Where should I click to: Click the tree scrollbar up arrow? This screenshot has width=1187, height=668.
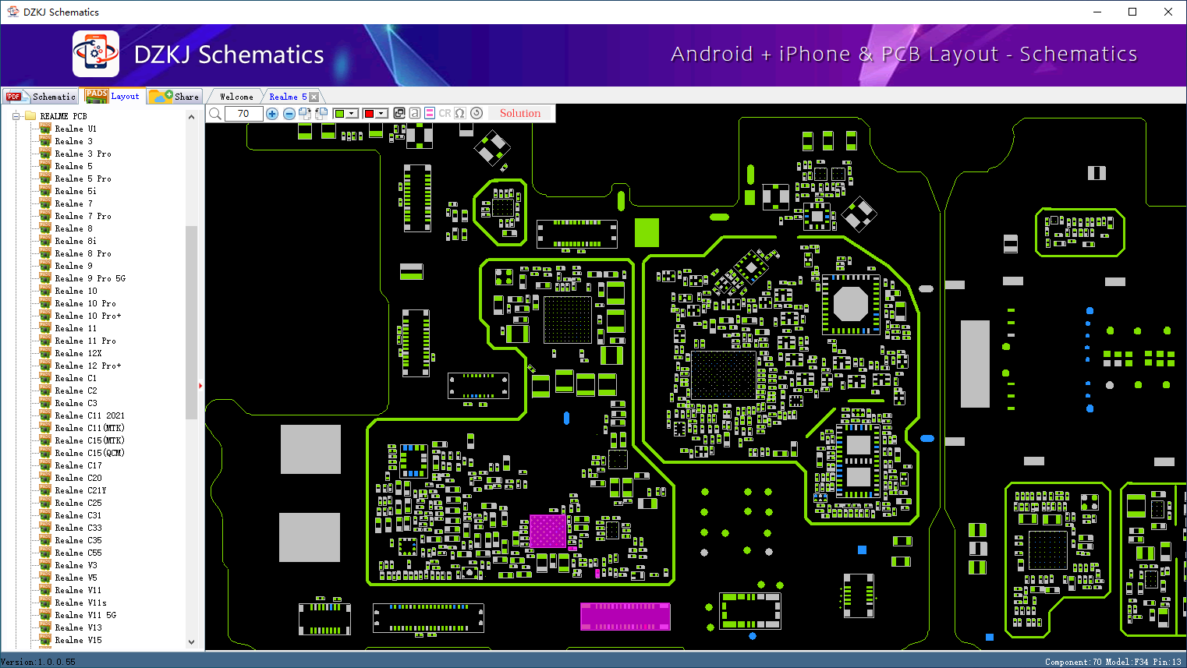point(191,117)
